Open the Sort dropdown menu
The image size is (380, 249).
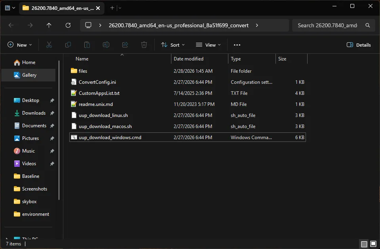(173, 45)
